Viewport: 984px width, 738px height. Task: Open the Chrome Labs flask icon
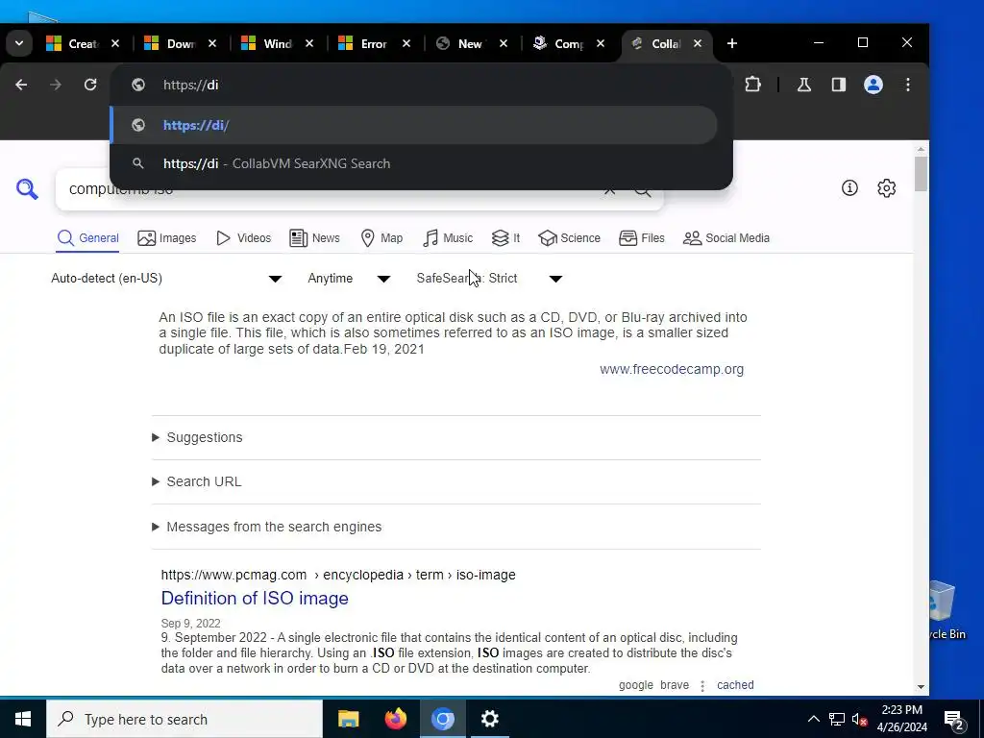pyautogui.click(x=804, y=85)
